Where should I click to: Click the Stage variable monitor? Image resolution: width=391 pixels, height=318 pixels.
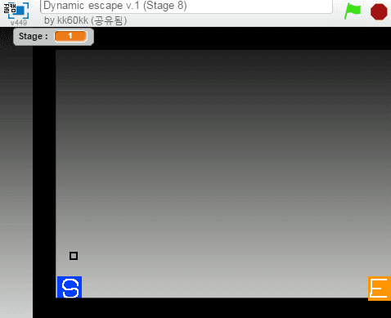[x=53, y=37]
